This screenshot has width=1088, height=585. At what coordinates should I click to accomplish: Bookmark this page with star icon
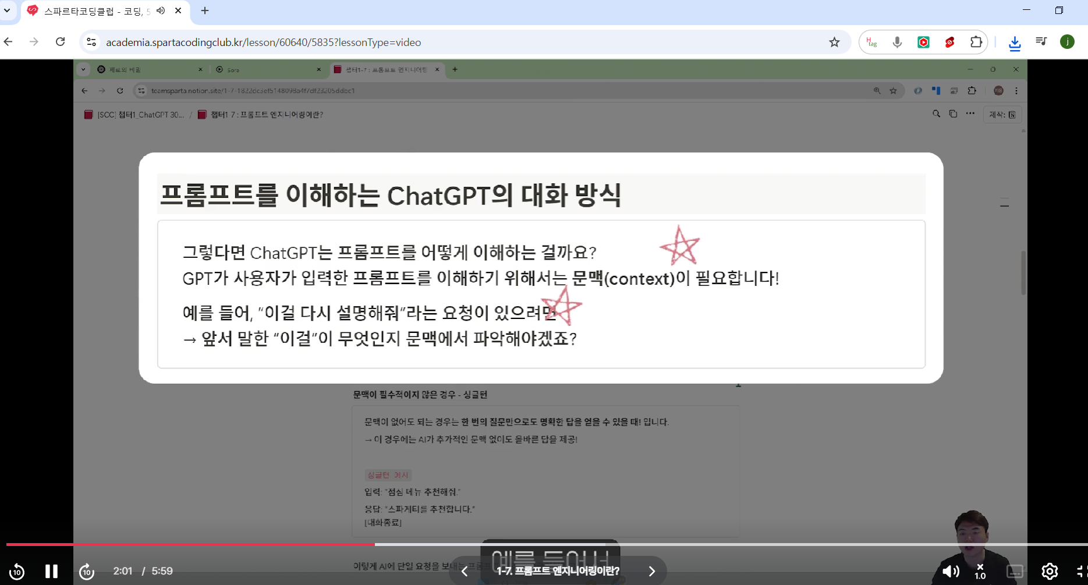834,42
